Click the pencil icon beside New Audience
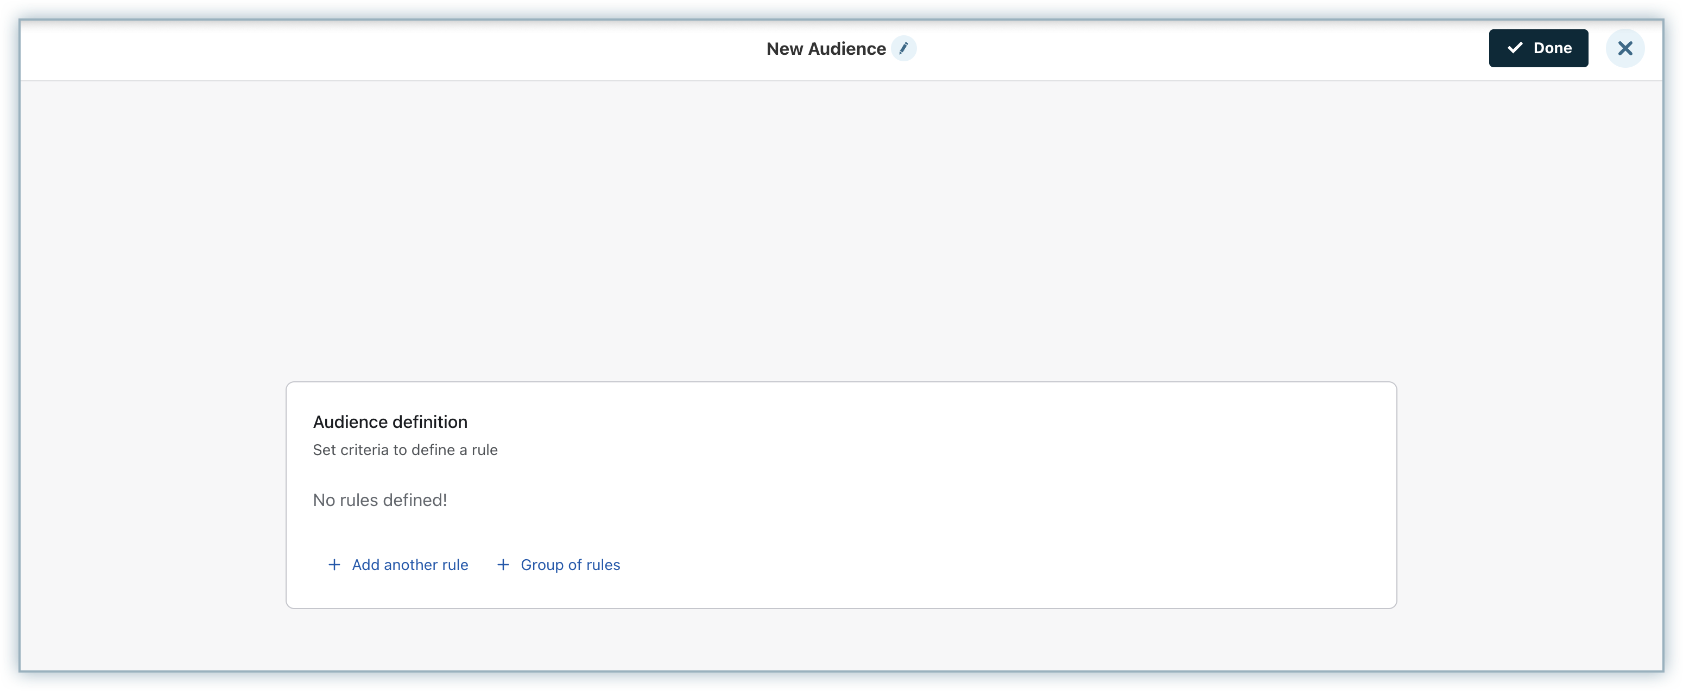The width and height of the screenshot is (1683, 691). pos(903,48)
